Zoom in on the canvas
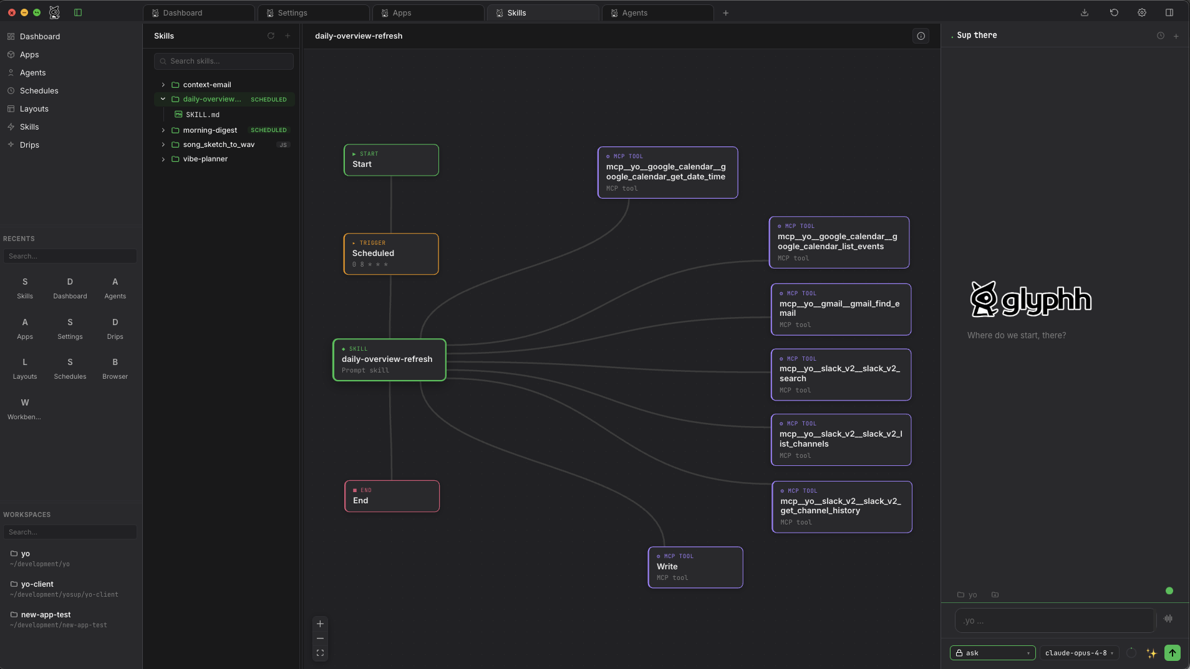This screenshot has width=1190, height=669. [320, 624]
